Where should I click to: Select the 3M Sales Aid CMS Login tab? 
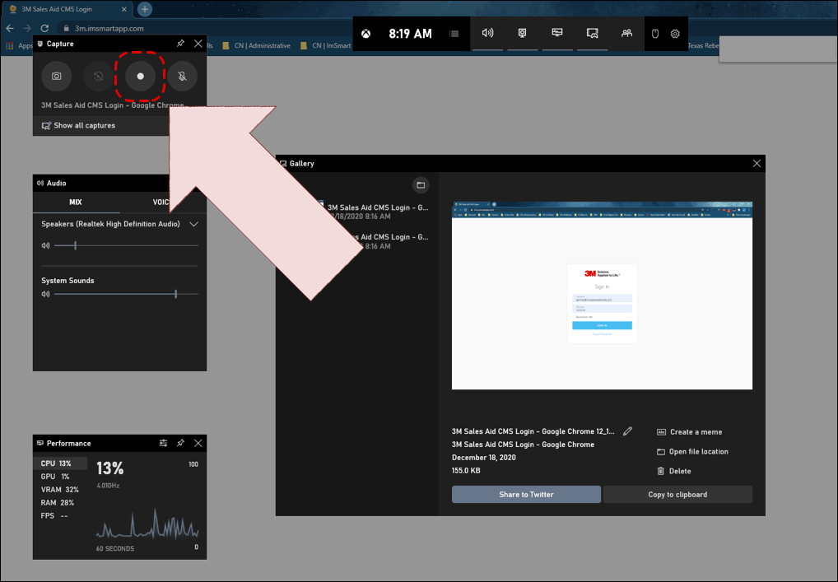pos(67,9)
